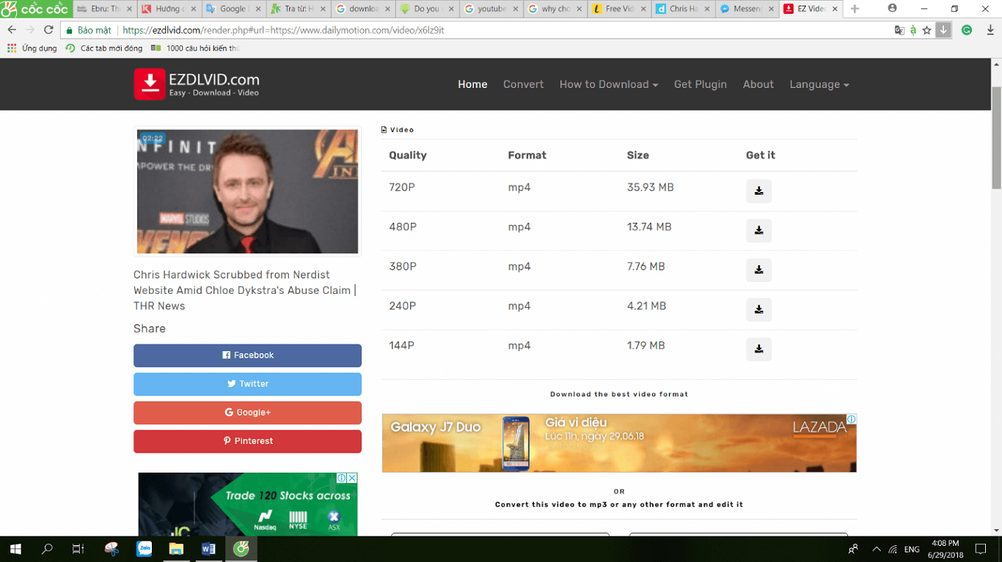
Task: Expand the How to Download menu
Action: coord(608,84)
